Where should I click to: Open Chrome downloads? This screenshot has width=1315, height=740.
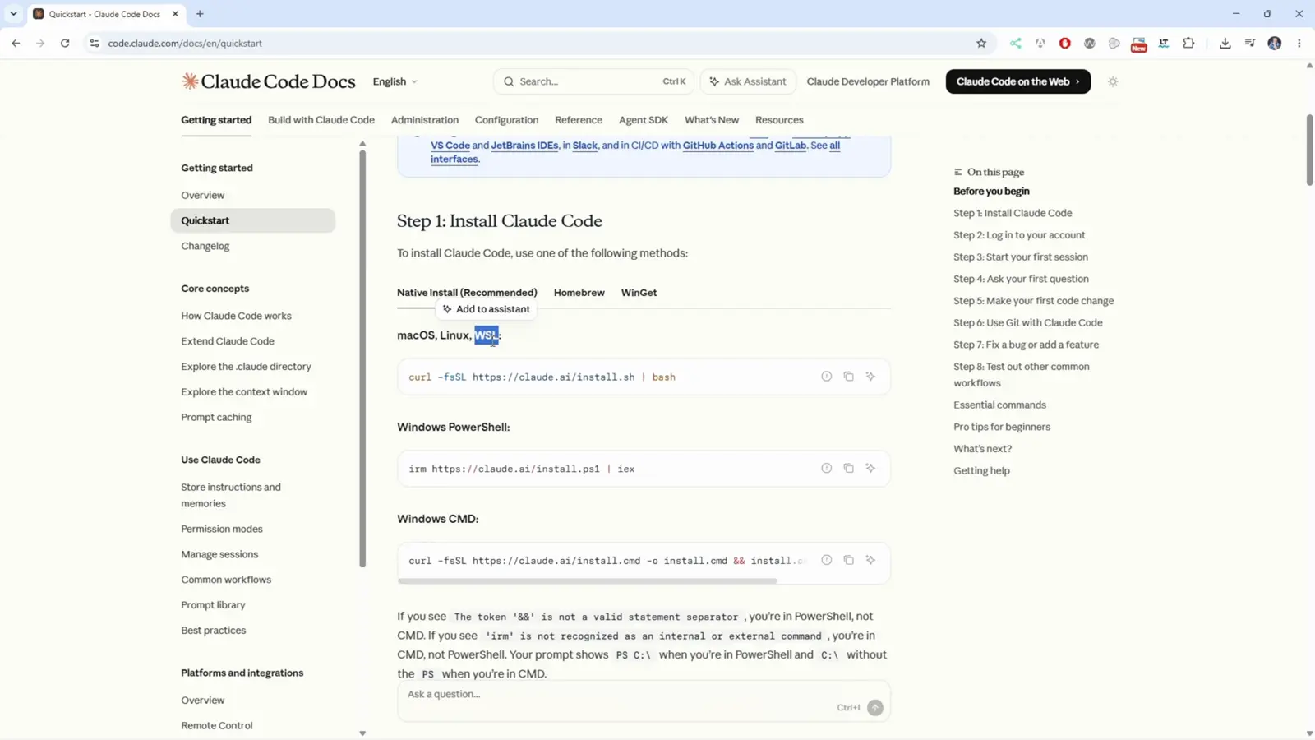1225,44
